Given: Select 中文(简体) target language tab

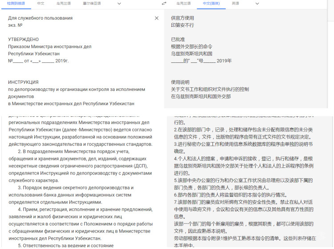Looking at the screenshot, I should point(211,4).
